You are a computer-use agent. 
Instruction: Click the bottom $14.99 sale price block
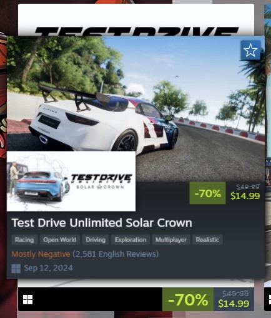click(x=234, y=299)
